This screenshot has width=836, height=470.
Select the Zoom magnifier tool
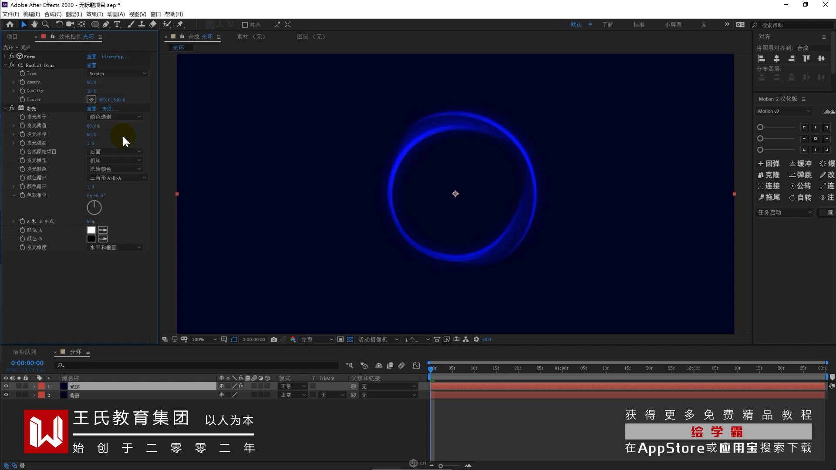click(45, 24)
